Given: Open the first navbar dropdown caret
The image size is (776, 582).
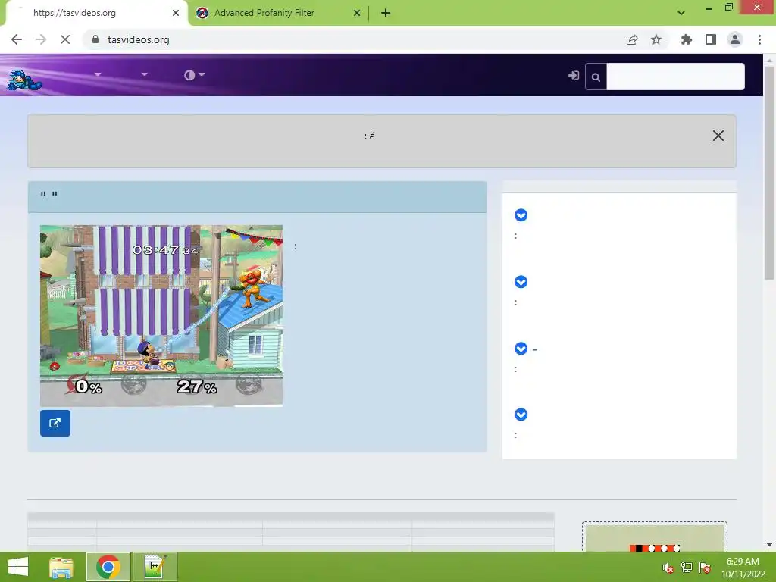Looking at the screenshot, I should (x=98, y=74).
